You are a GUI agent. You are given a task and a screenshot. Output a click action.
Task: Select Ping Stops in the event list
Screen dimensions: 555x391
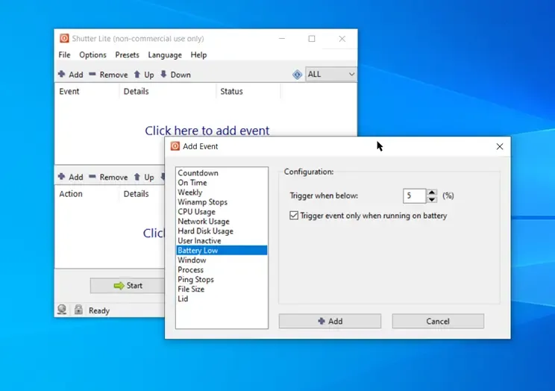pos(222,279)
